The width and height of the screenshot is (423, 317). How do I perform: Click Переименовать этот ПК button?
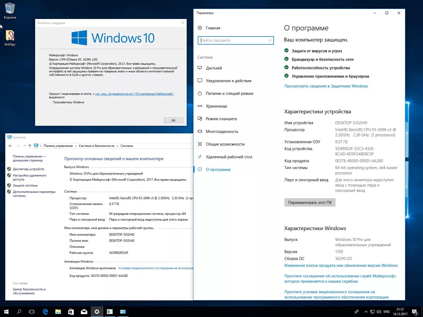(x=309, y=202)
